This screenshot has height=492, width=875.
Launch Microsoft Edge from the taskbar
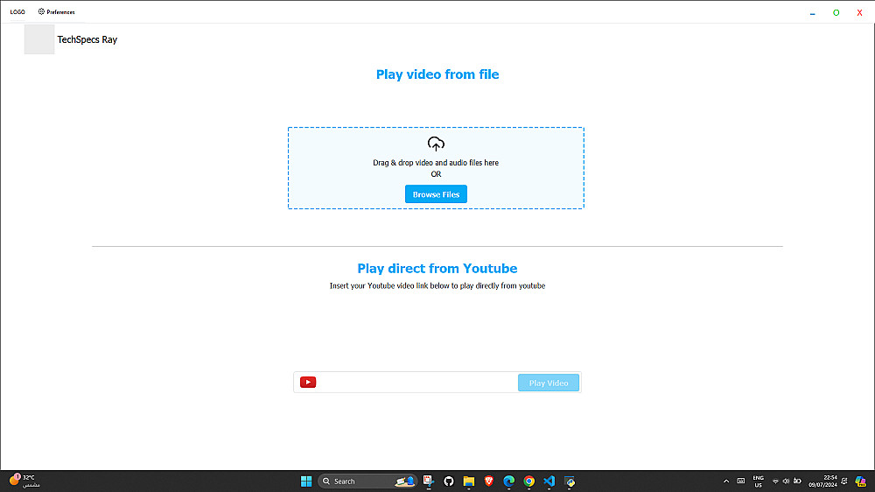509,481
